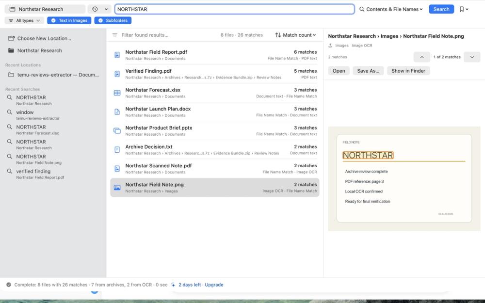Click the Show in Finder button
The width and height of the screenshot is (485, 303).
pos(408,71)
